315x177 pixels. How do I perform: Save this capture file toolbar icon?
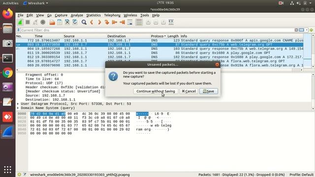pos(60,22)
